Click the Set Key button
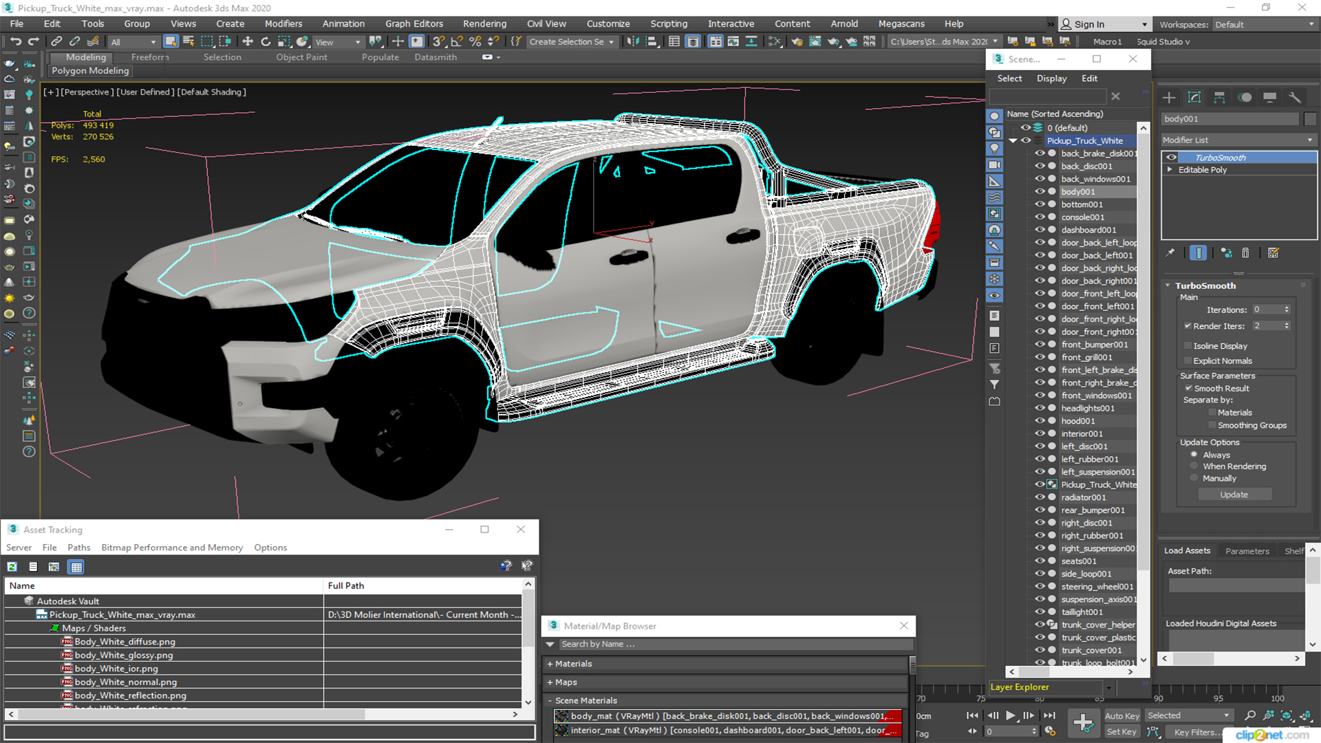 point(1121,732)
